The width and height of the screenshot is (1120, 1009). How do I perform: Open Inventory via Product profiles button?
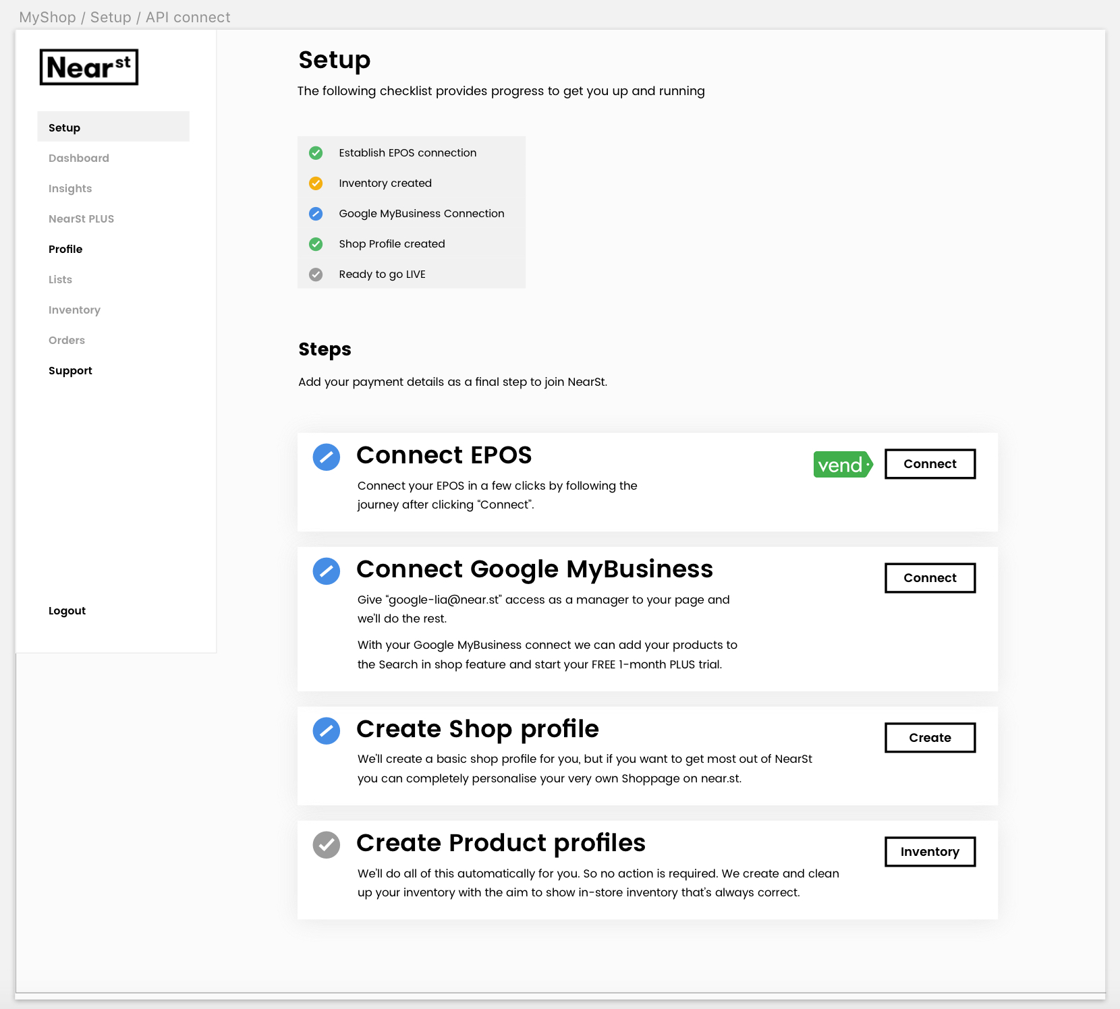930,852
